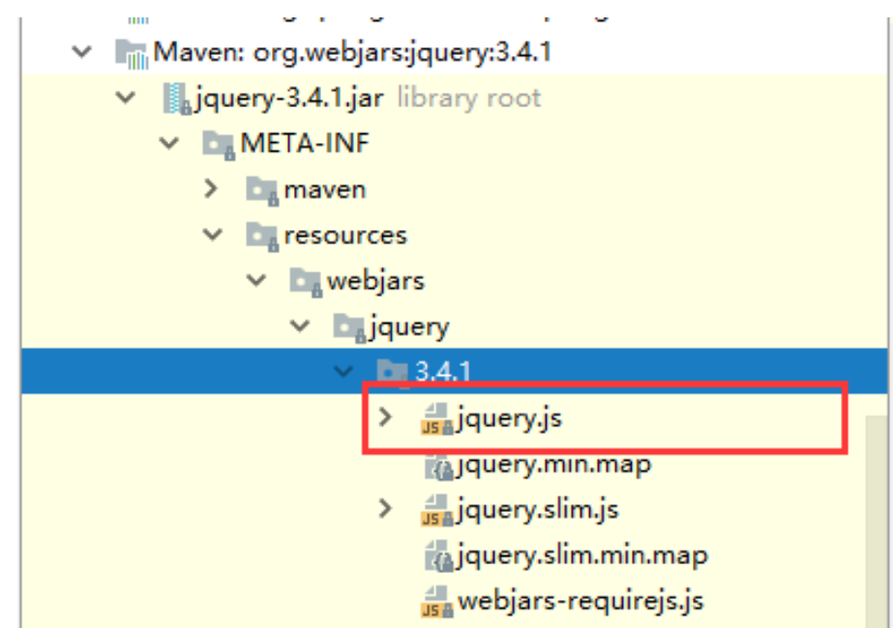Click the JS file icon beside jquery.js
The height and width of the screenshot is (628, 893).
[x=438, y=419]
